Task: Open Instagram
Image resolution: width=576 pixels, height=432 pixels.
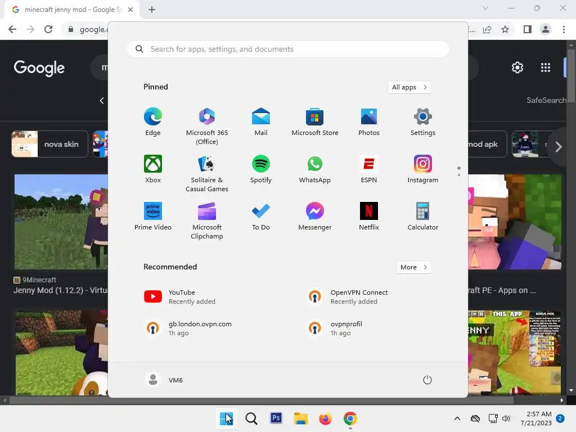Action: 423,169
